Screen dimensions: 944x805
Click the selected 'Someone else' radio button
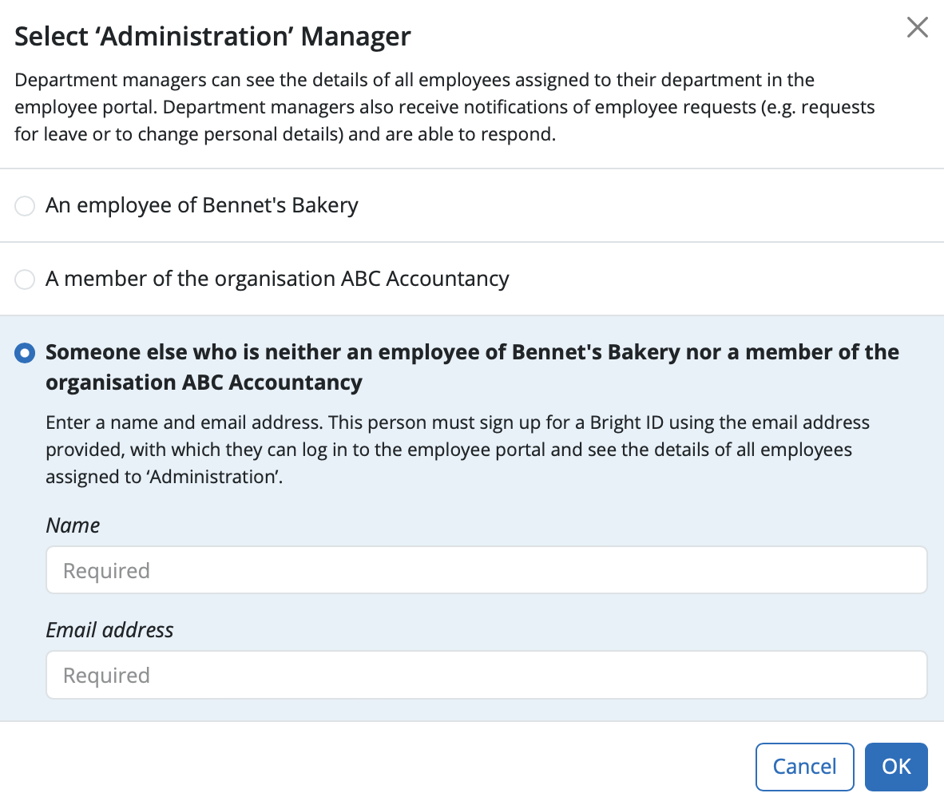(x=25, y=353)
